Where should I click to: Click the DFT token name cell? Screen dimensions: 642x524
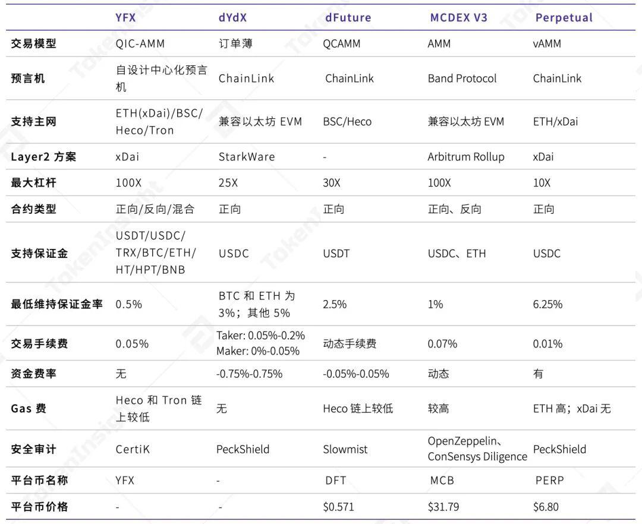point(336,480)
